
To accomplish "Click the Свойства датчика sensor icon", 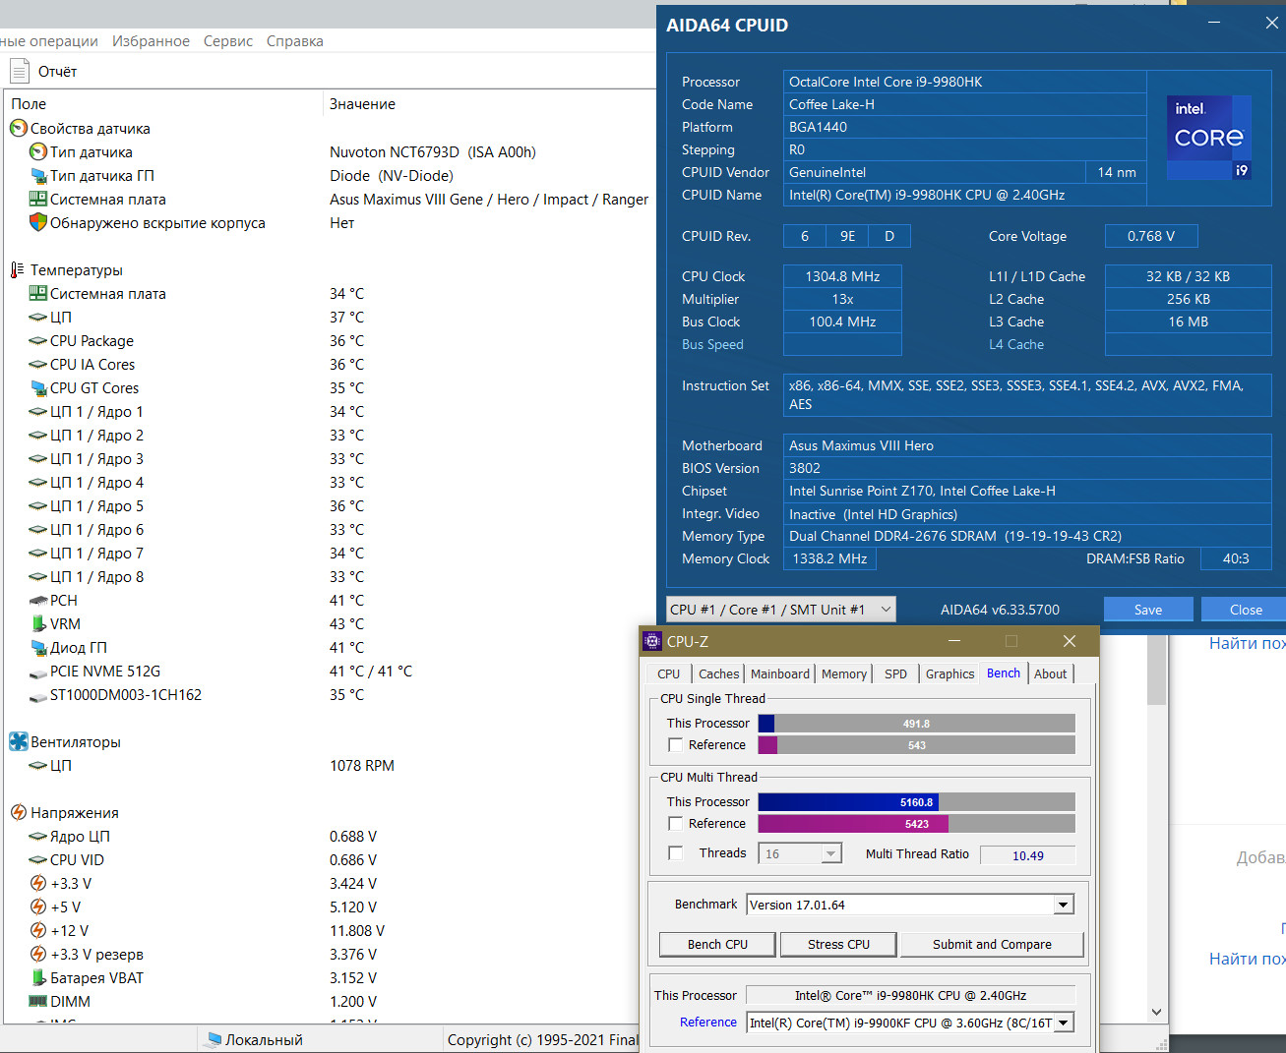I will [18, 128].
